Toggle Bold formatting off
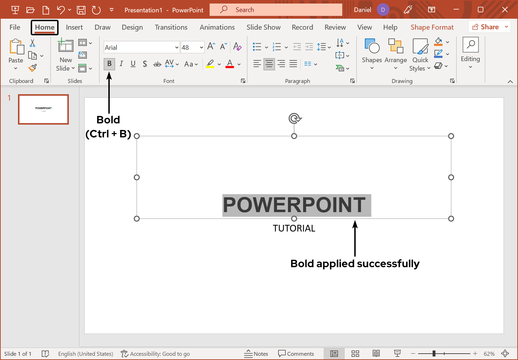The image size is (518, 360). click(109, 64)
